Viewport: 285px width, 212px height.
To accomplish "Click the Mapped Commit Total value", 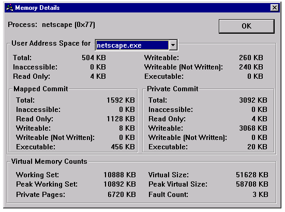I will click(x=121, y=100).
